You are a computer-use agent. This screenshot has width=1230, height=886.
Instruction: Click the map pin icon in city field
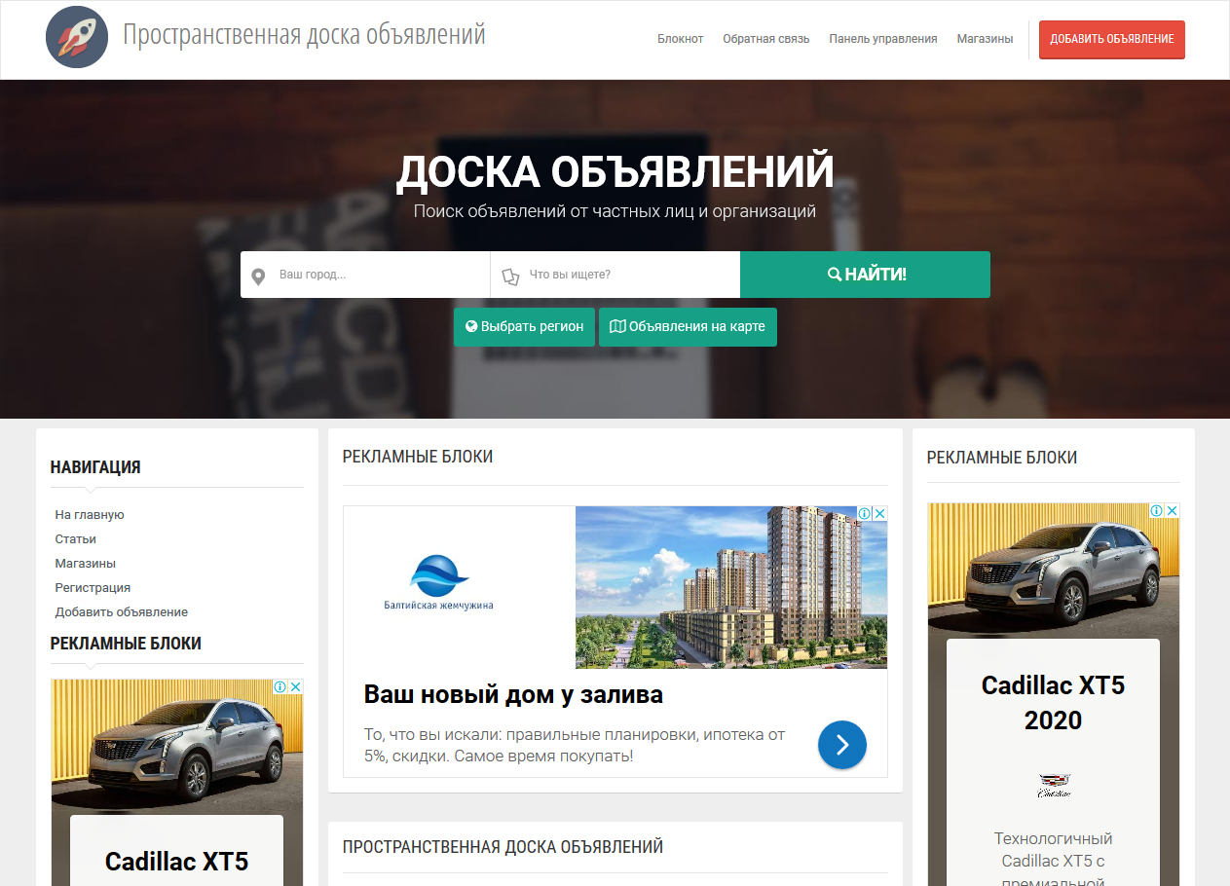click(258, 276)
